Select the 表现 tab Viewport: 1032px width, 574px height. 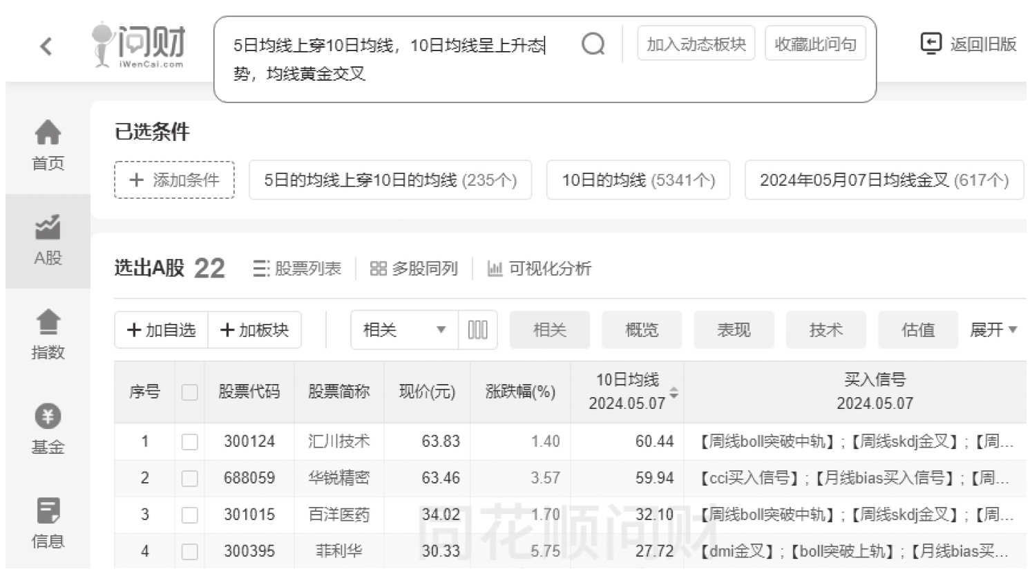pos(734,329)
